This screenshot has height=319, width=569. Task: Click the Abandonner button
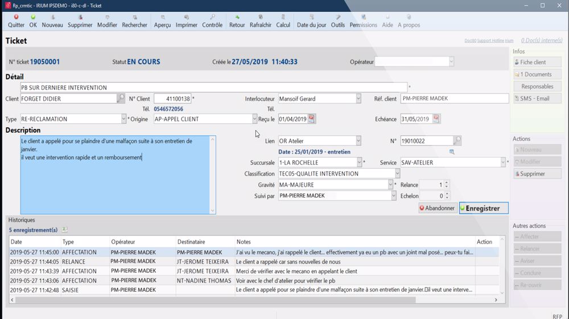point(437,208)
